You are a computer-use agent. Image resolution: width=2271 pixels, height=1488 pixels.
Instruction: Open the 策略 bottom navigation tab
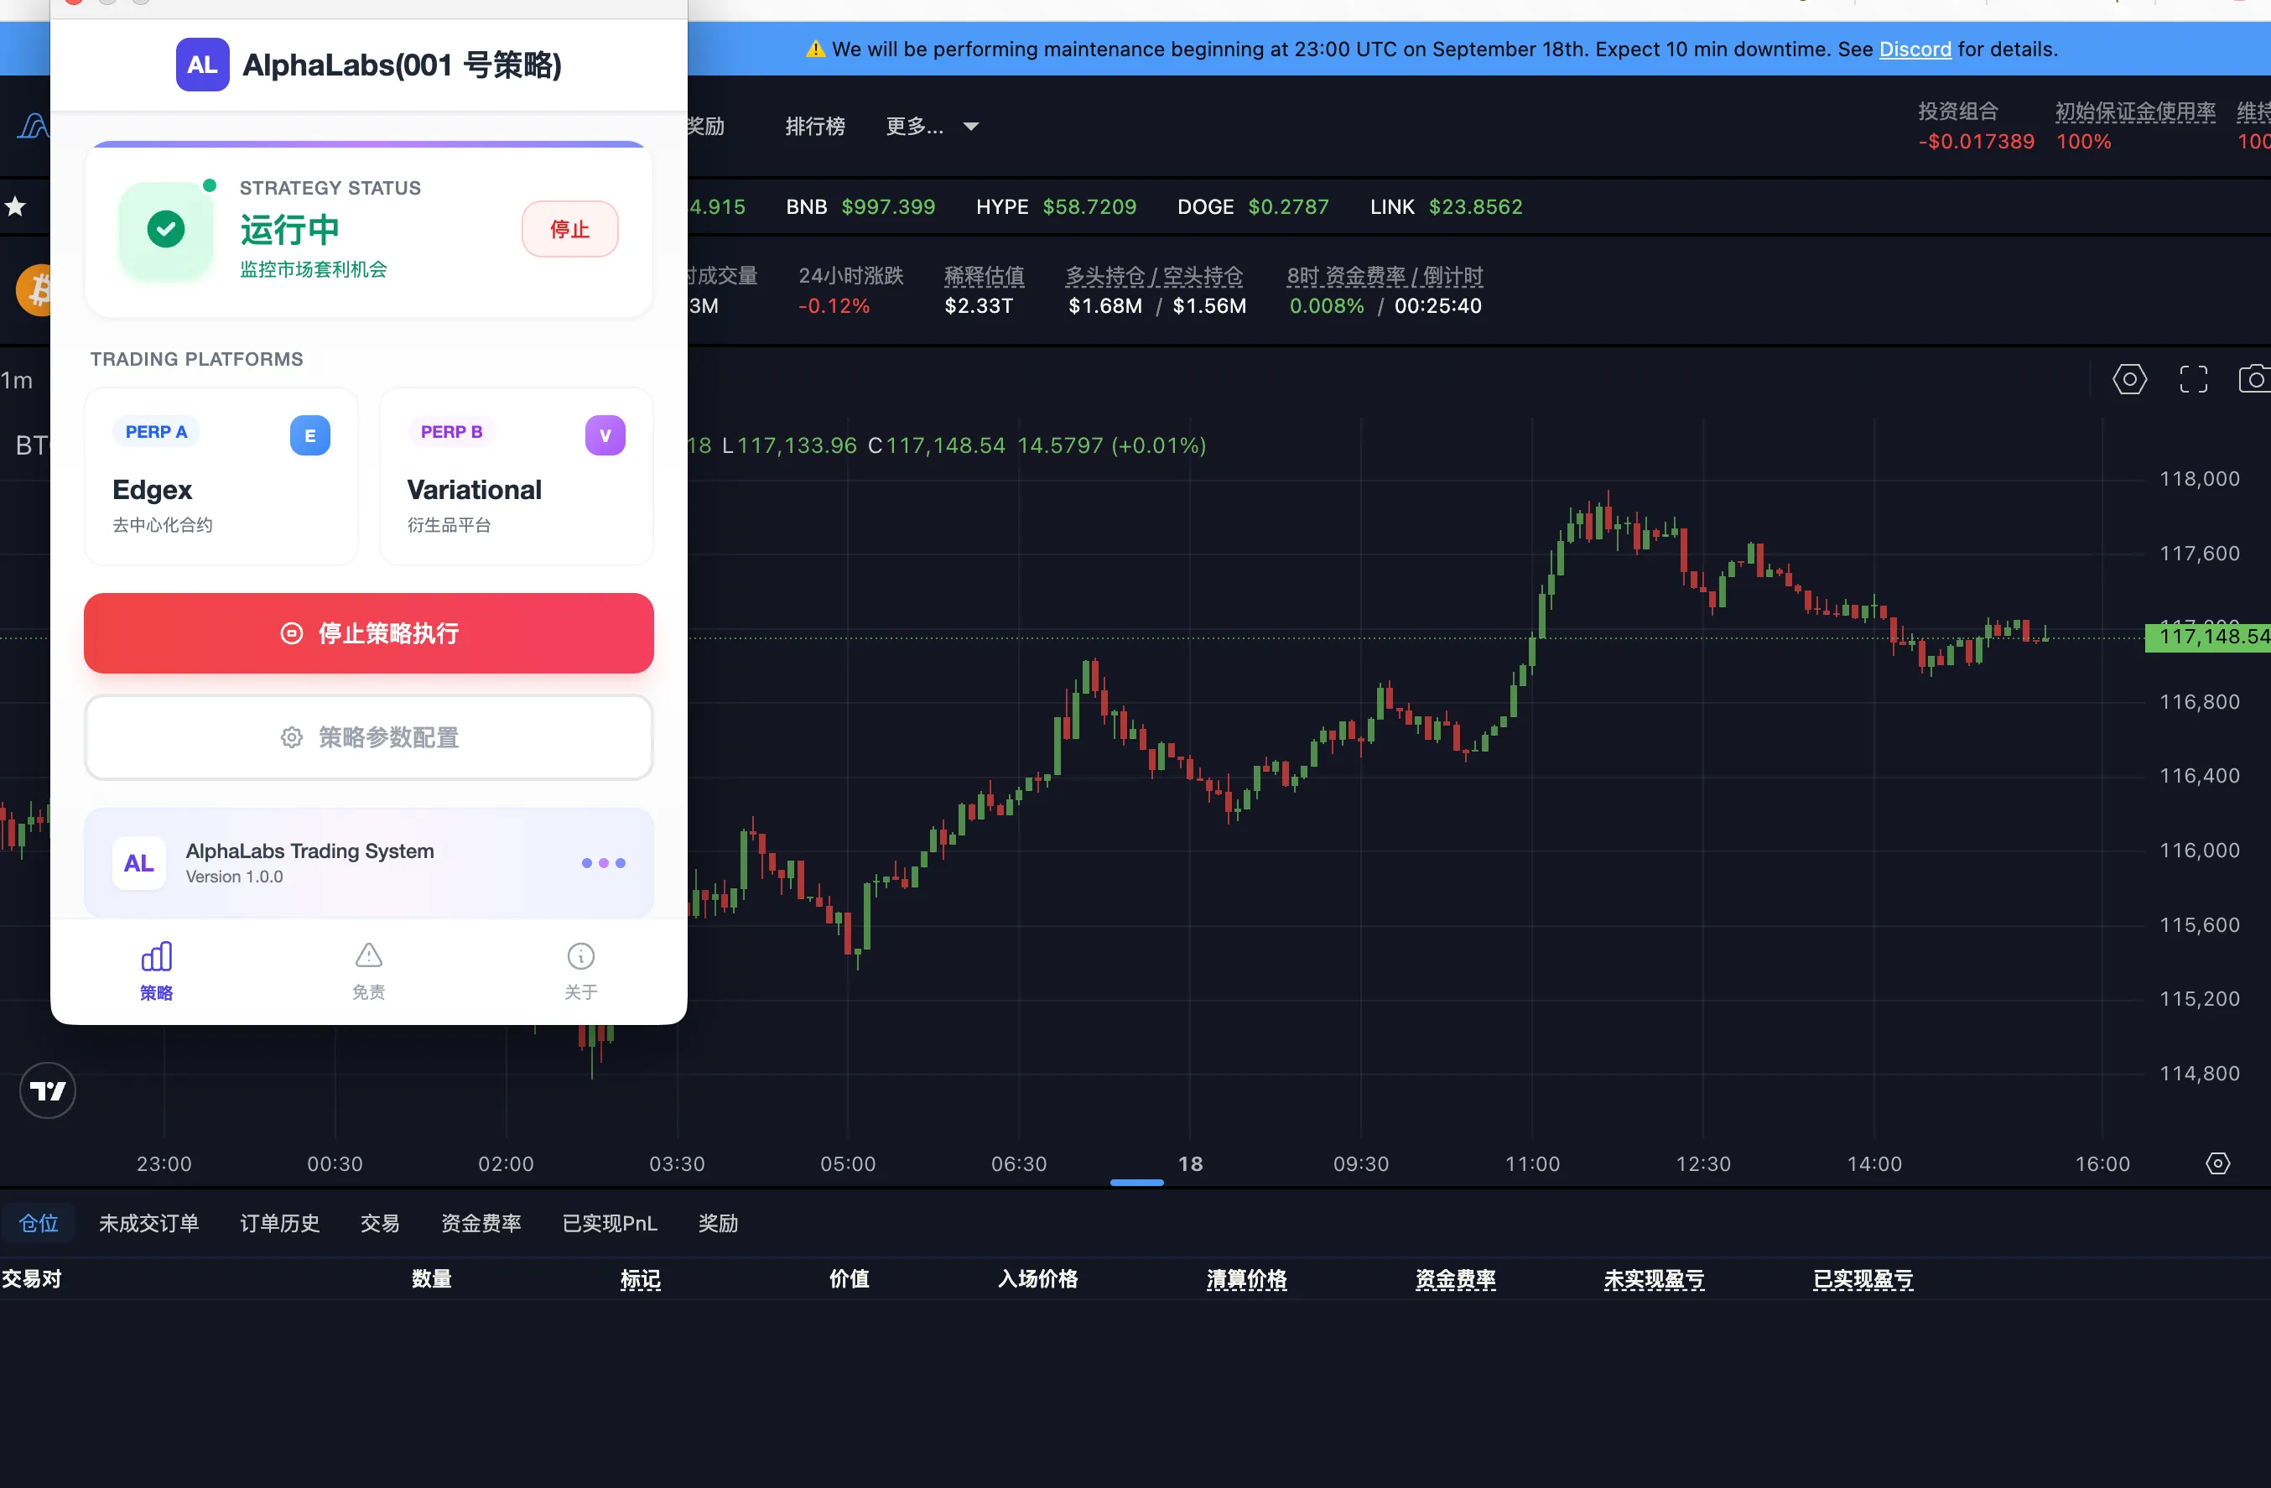pyautogui.click(x=157, y=970)
